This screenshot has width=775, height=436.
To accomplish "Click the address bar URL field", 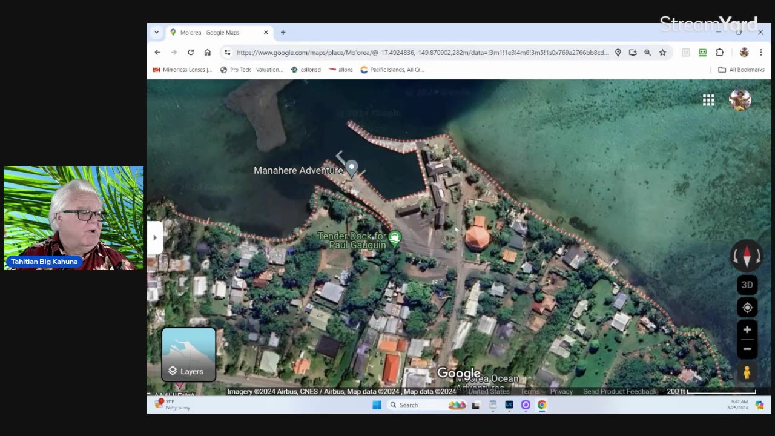I will click(422, 53).
